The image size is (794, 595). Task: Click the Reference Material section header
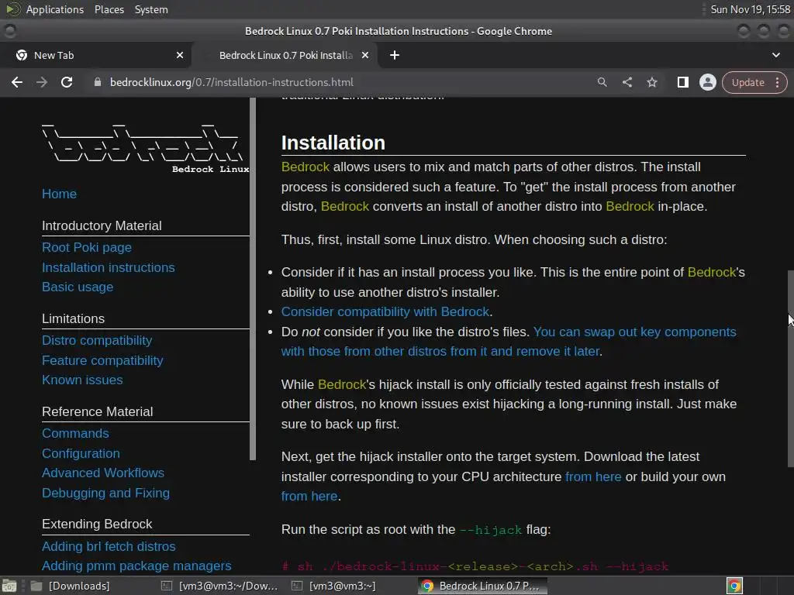pos(97,412)
